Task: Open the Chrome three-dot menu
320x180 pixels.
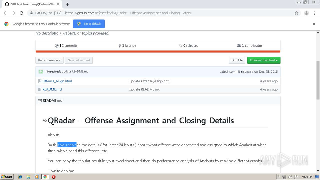Action: click(314, 13)
